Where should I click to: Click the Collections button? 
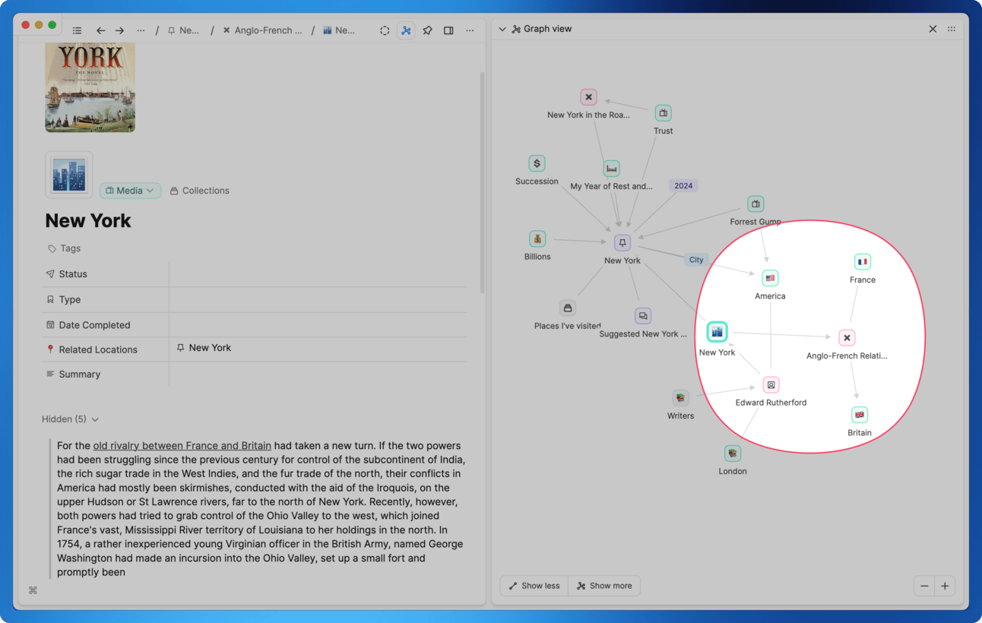tap(199, 191)
